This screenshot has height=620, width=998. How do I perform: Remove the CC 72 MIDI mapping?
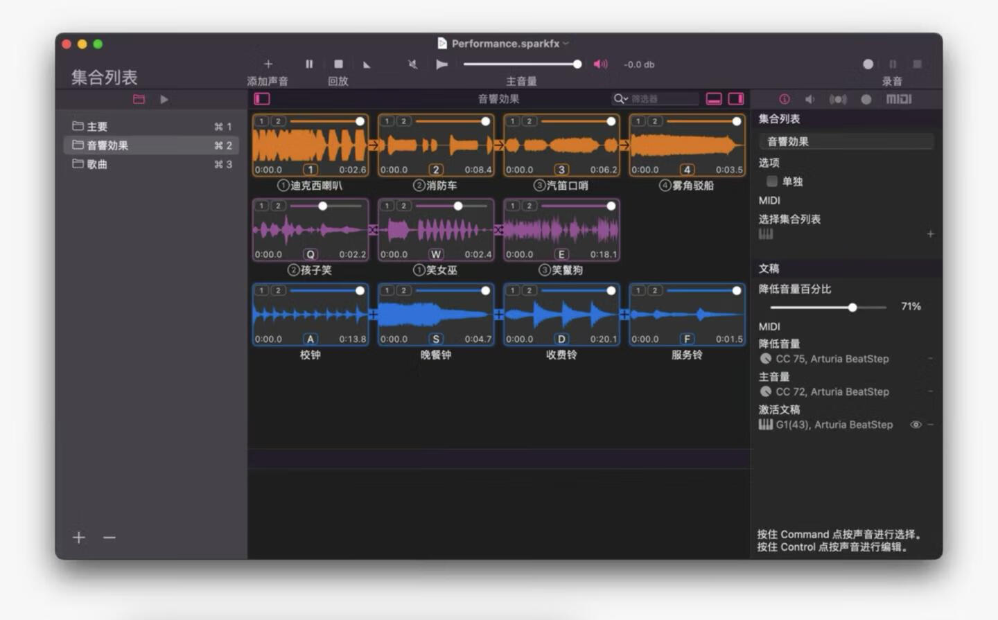click(930, 391)
